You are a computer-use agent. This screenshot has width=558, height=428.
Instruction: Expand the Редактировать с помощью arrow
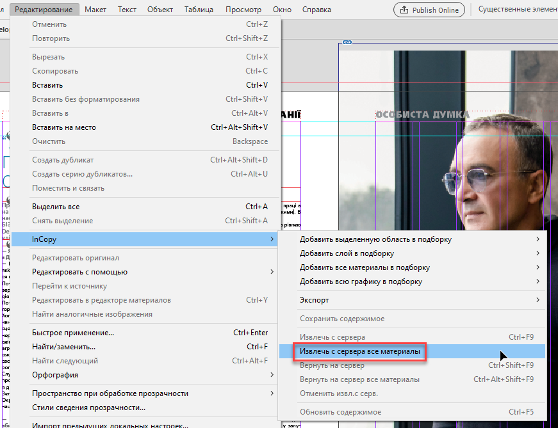click(x=272, y=272)
